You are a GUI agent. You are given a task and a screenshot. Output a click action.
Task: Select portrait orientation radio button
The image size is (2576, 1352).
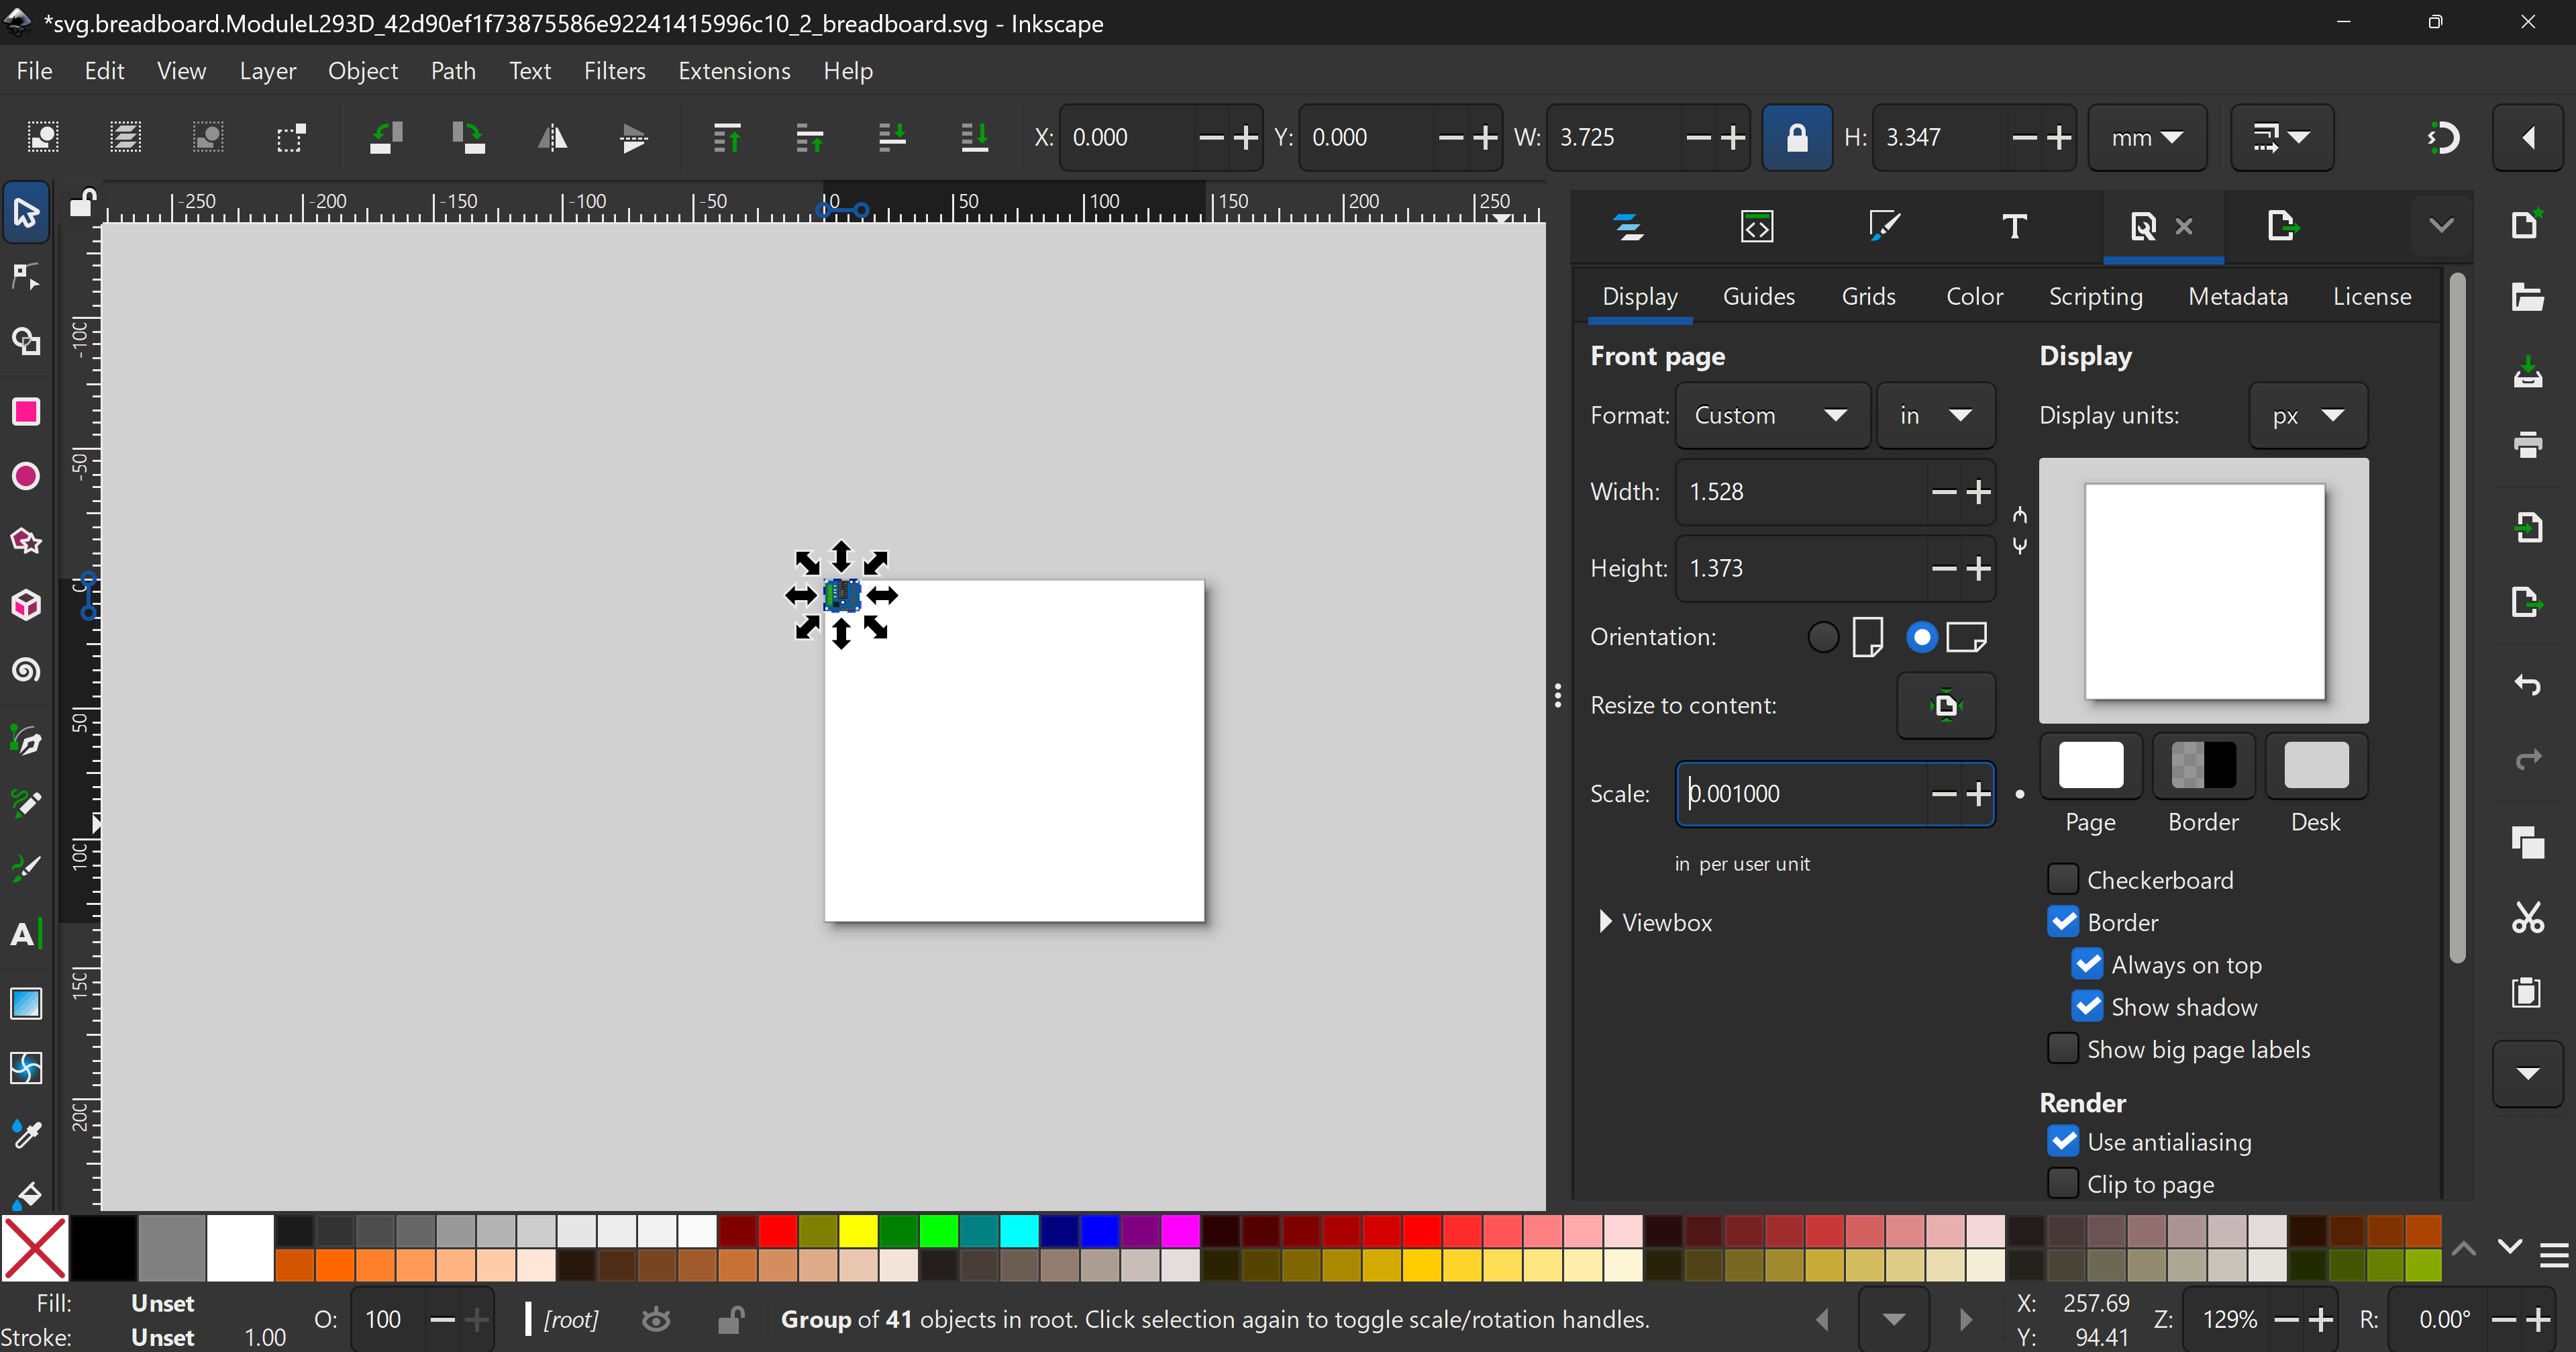click(1823, 638)
